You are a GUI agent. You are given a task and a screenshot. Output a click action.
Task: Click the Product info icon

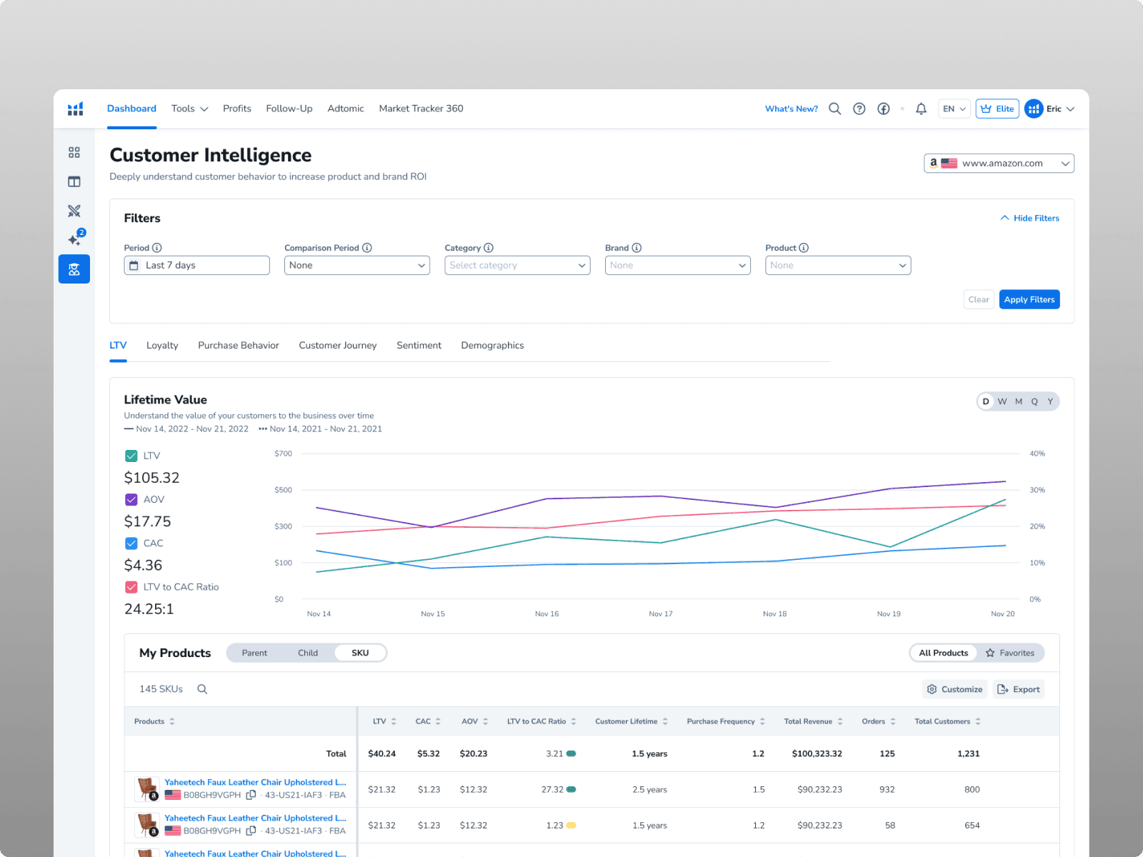click(804, 248)
